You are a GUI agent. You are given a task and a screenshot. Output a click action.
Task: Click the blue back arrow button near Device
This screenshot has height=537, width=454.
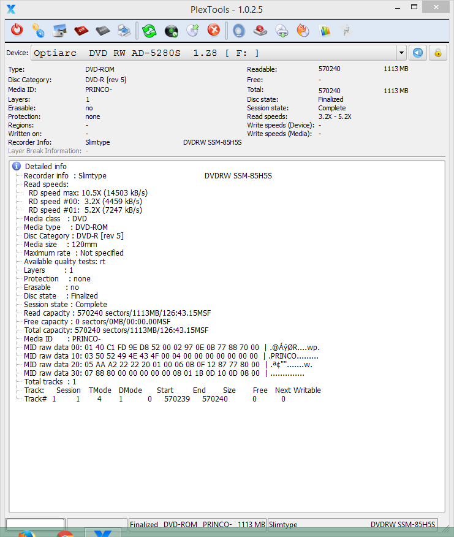pyautogui.click(x=418, y=53)
